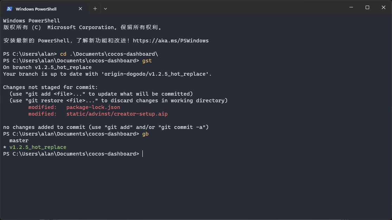Click the gst command text
392x220 pixels.
(147, 61)
